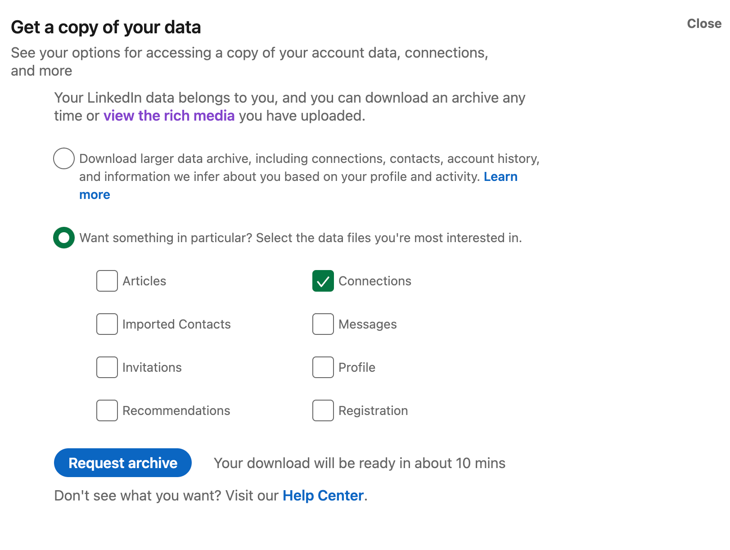Select the 'Want something in particular' radio button
This screenshot has width=730, height=550.
point(64,238)
